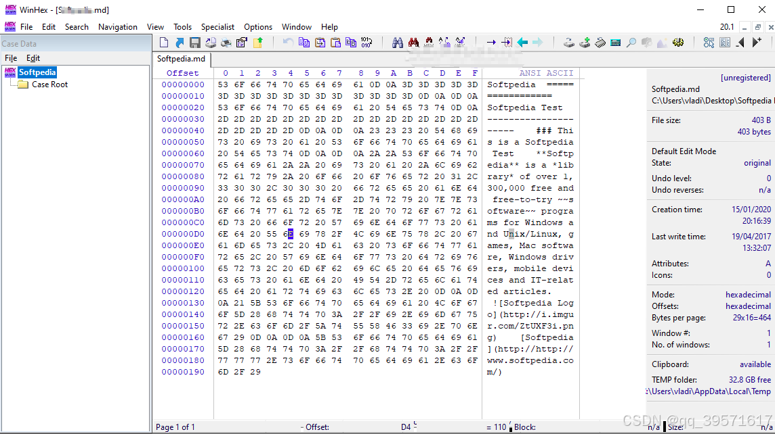Click ASCII text 'www.softpedia.co'
The height and width of the screenshot is (434, 775).
(x=530, y=360)
